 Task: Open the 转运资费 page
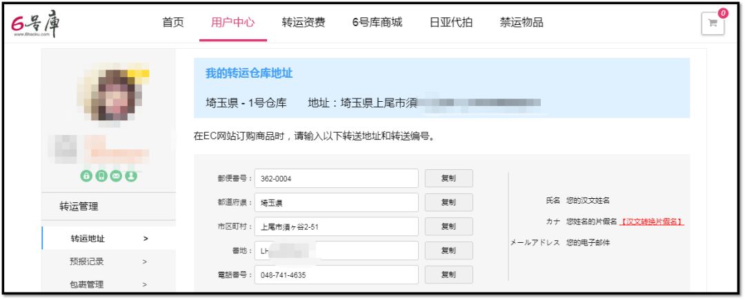tap(304, 22)
